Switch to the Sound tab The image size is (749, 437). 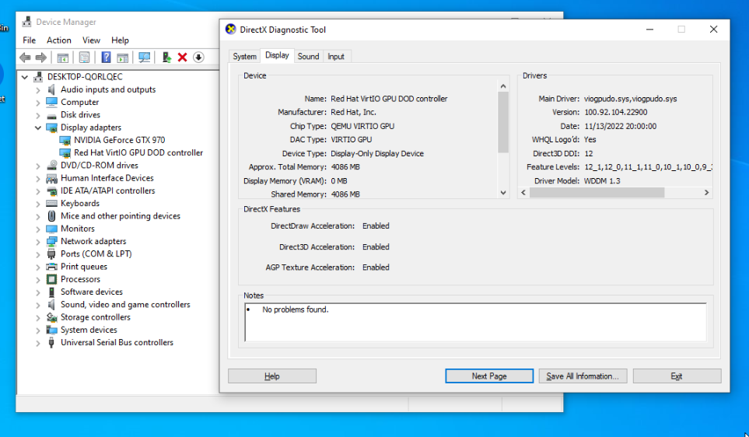[308, 56]
